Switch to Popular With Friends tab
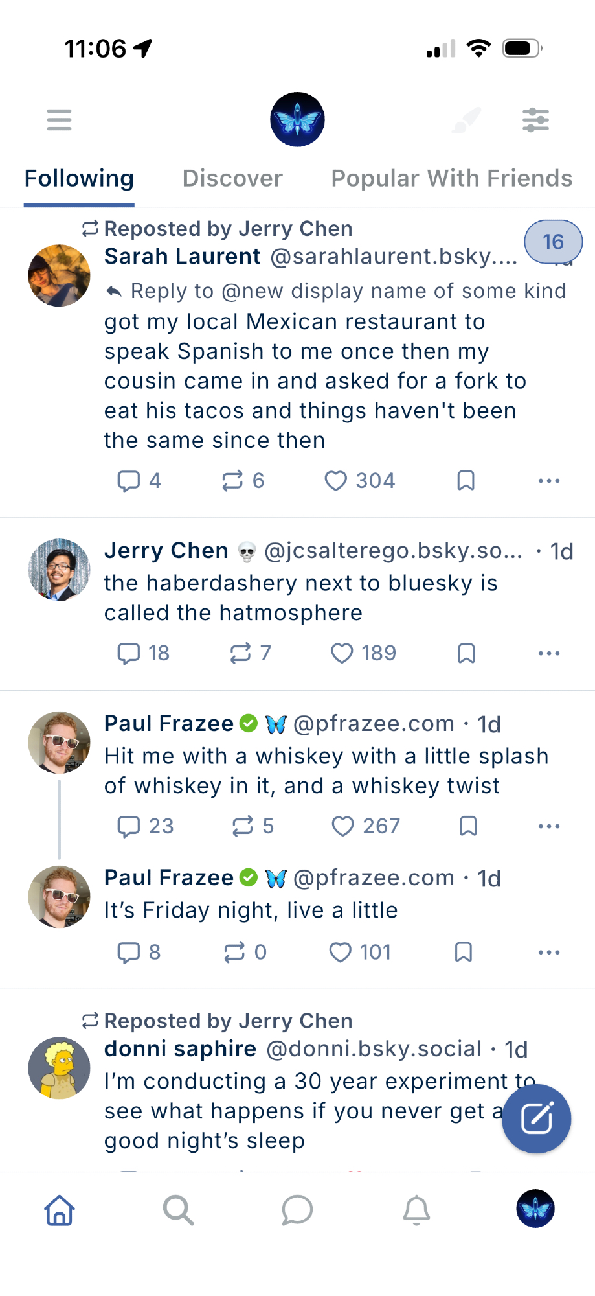 point(451,179)
